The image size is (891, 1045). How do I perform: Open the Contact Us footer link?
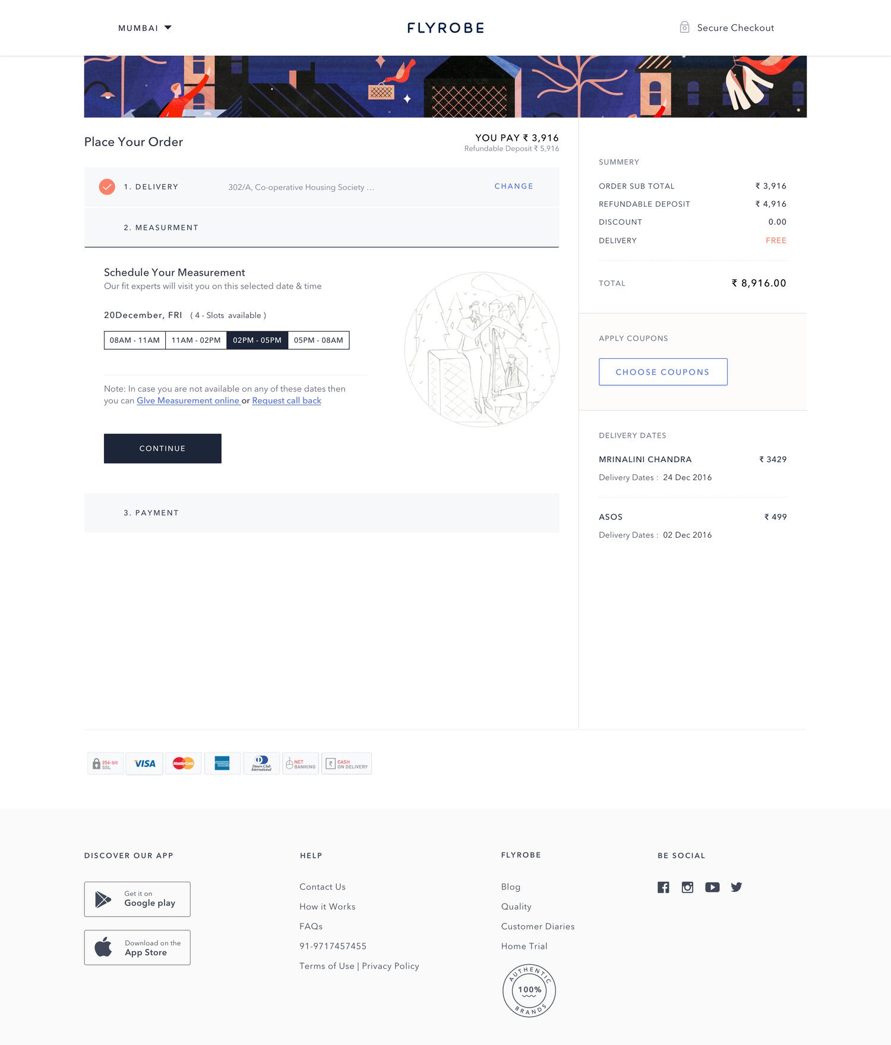(323, 887)
